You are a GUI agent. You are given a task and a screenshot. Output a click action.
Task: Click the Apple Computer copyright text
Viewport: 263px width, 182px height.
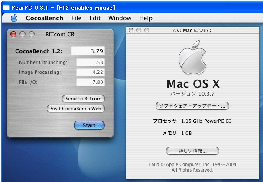tap(192, 164)
